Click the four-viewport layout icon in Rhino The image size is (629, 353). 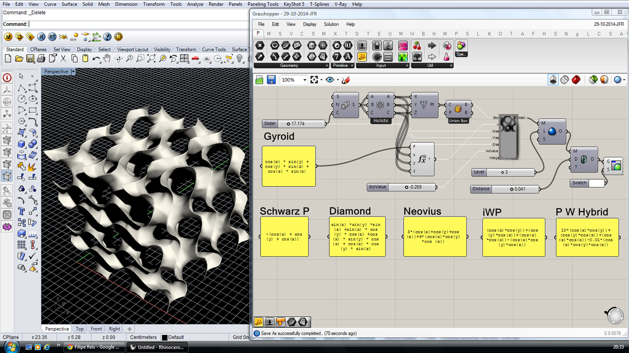click(184, 59)
